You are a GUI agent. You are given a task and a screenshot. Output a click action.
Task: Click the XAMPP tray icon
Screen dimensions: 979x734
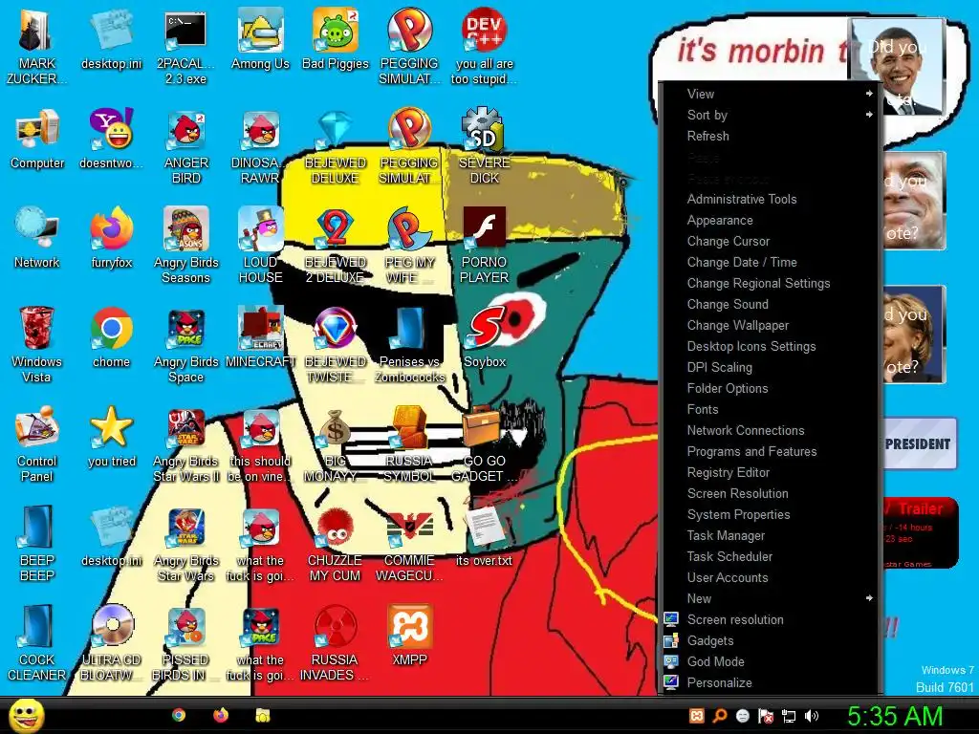(x=697, y=716)
